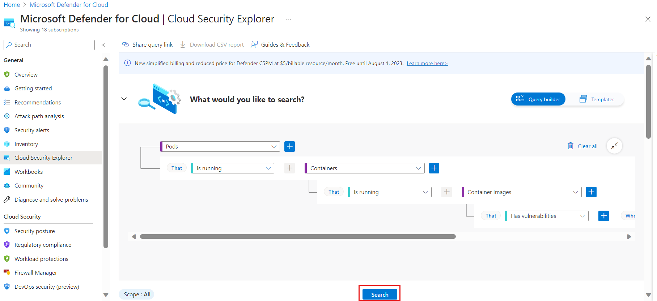Click the blue plus next to Pods

click(289, 146)
